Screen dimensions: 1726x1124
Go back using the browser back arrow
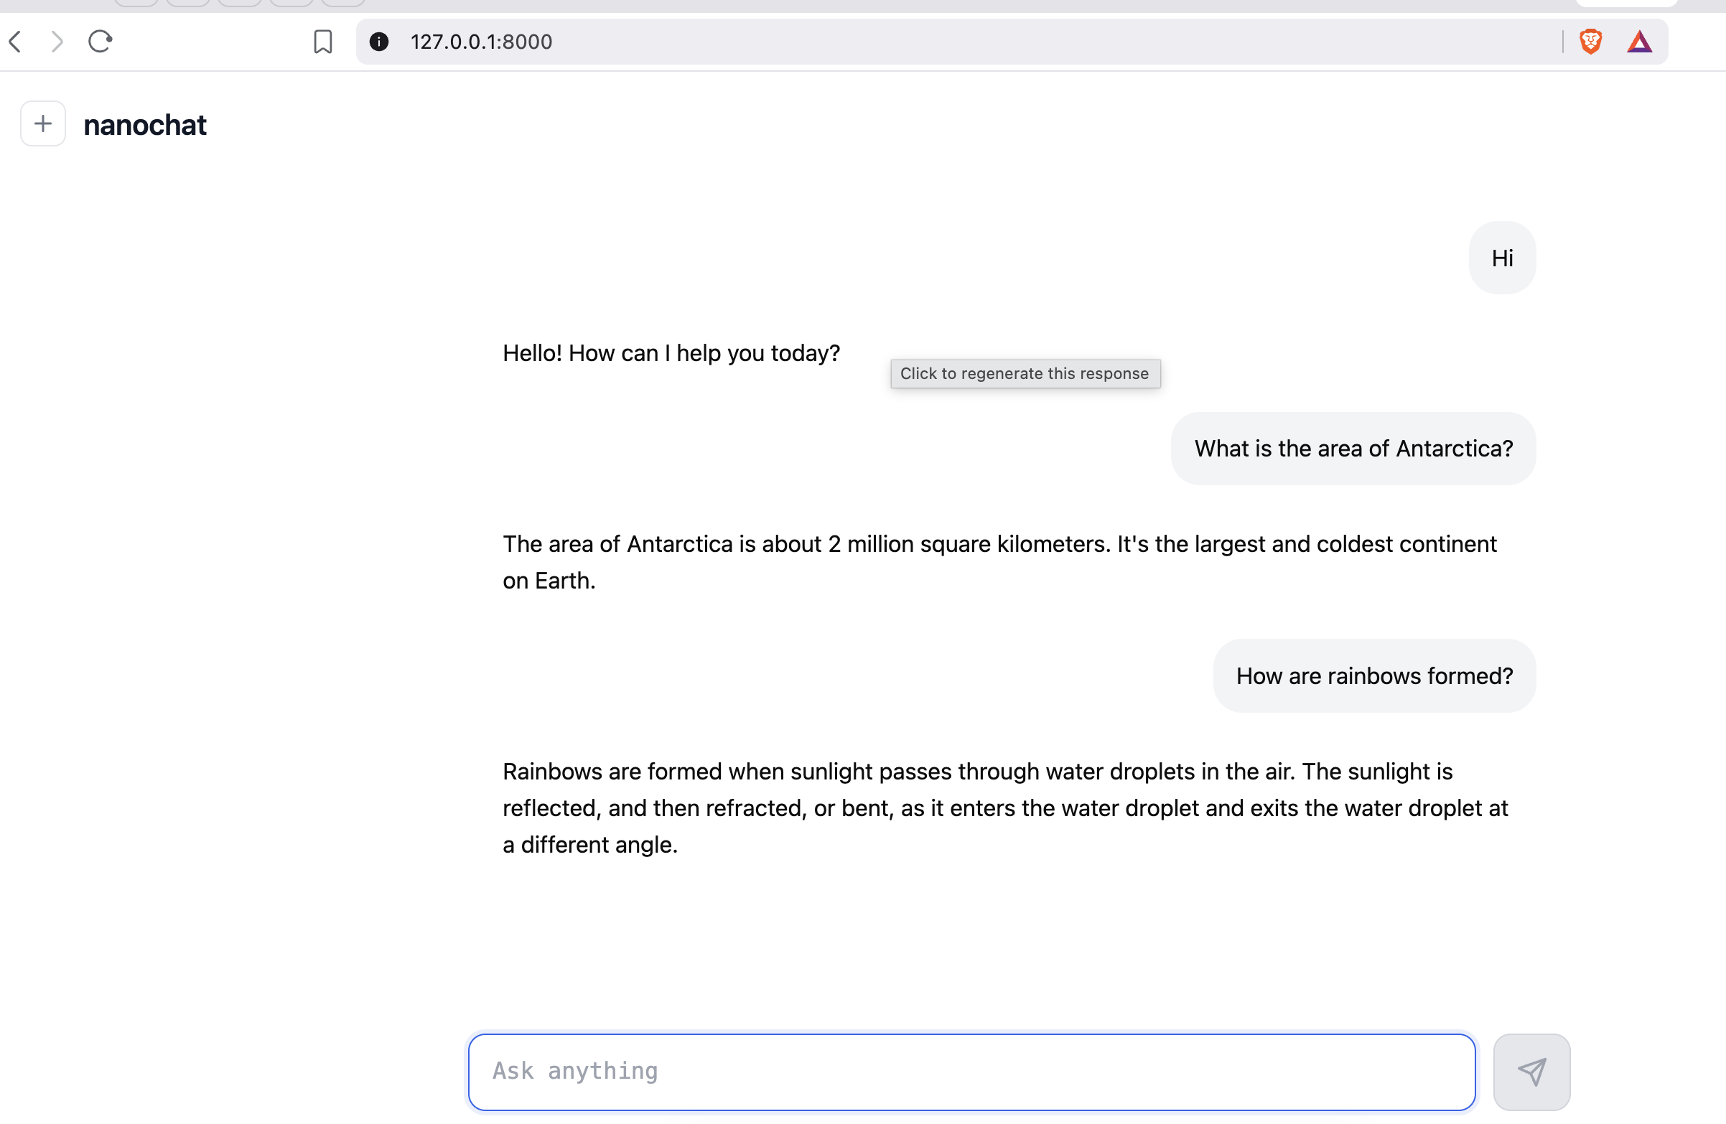[15, 42]
